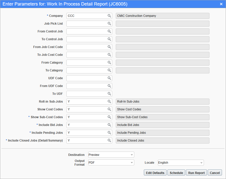The width and height of the screenshot is (226, 179).
Task: Click the From Category search icon
Action: pyautogui.click(x=109, y=63)
